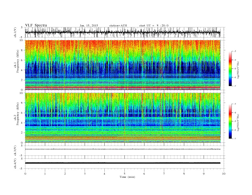Click the 2 kHz tick label on ch.1 spectrogram

click(22, 80)
